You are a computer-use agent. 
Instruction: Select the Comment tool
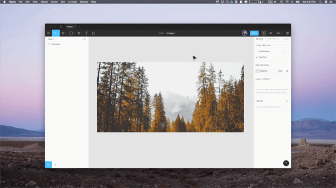coord(94,33)
